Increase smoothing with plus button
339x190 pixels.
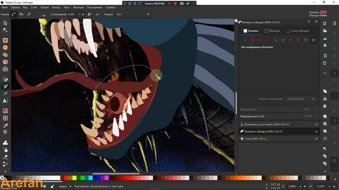pos(83,14)
